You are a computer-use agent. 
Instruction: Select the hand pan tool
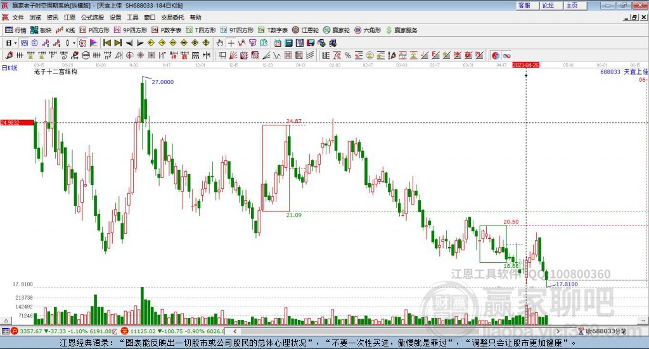[x=220, y=43]
